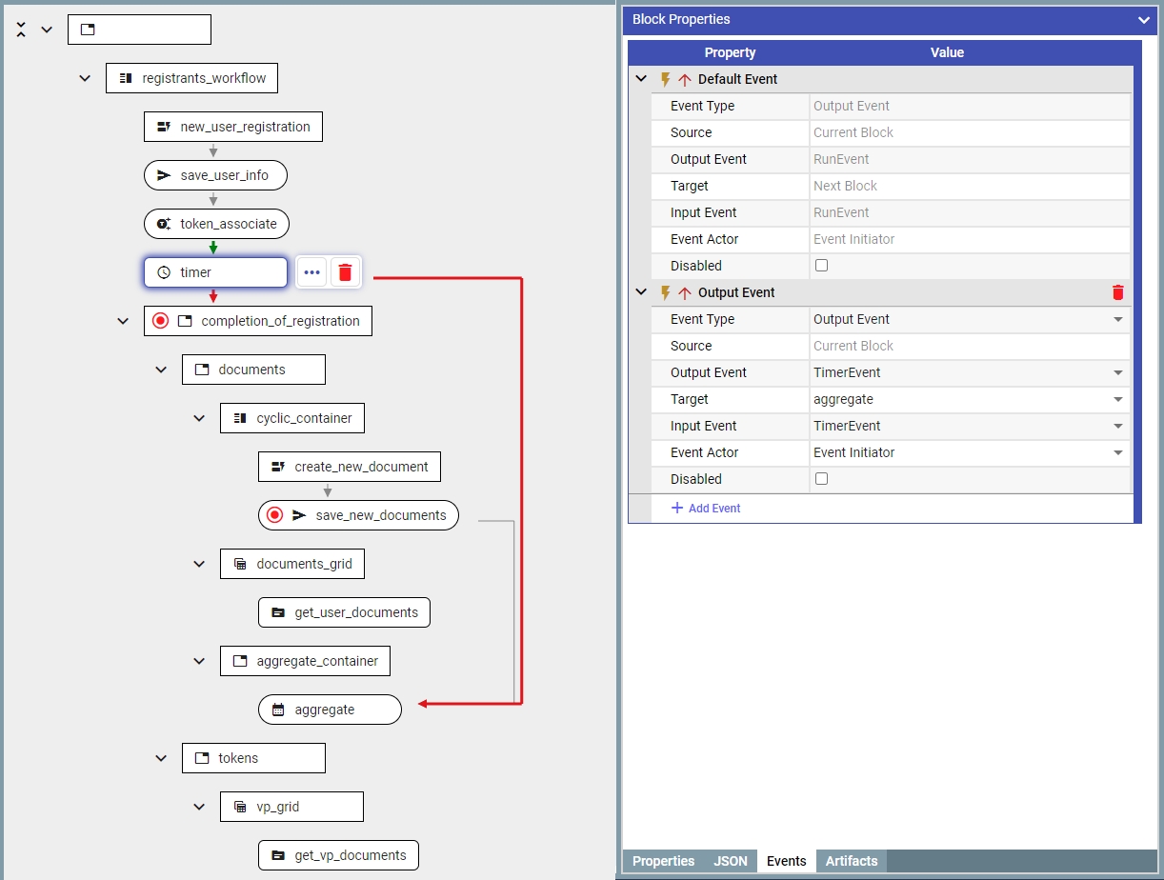1164x880 pixels.
Task: Delete the timer block with red trash icon
Action: pos(345,272)
